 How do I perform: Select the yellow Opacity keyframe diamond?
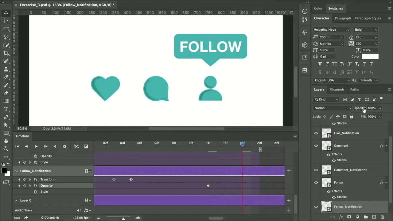pyautogui.click(x=208, y=186)
